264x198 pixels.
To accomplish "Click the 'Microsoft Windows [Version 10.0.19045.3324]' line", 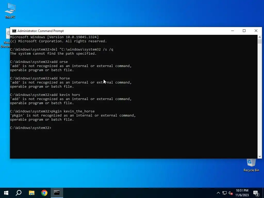I will pos(54,37).
